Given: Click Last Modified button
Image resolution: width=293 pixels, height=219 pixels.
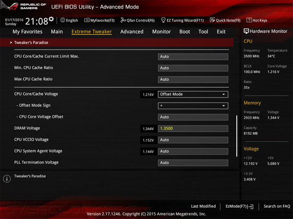Looking at the screenshot, I should coord(203,206).
